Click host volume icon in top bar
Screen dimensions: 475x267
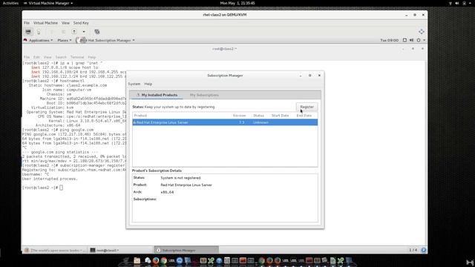pyautogui.click(x=457, y=3)
